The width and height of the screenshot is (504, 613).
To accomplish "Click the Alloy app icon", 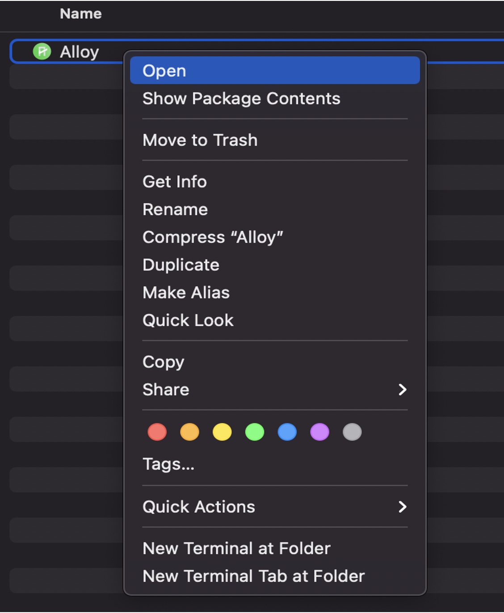I will (x=42, y=52).
